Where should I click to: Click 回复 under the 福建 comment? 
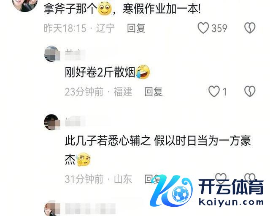point(154,92)
